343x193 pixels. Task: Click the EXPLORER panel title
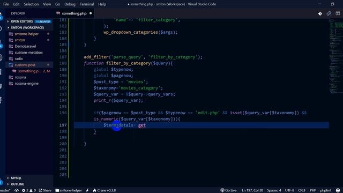(18, 13)
